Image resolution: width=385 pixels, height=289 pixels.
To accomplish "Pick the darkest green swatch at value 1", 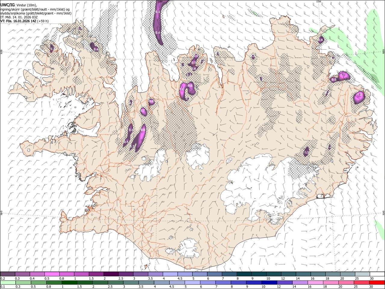I will (x=69, y=282).
